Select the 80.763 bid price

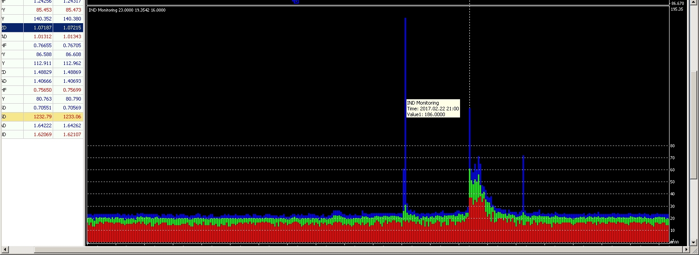coord(38,99)
